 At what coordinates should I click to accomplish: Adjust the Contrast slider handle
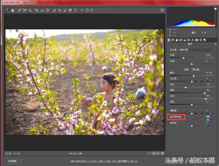pyautogui.click(x=192, y=81)
